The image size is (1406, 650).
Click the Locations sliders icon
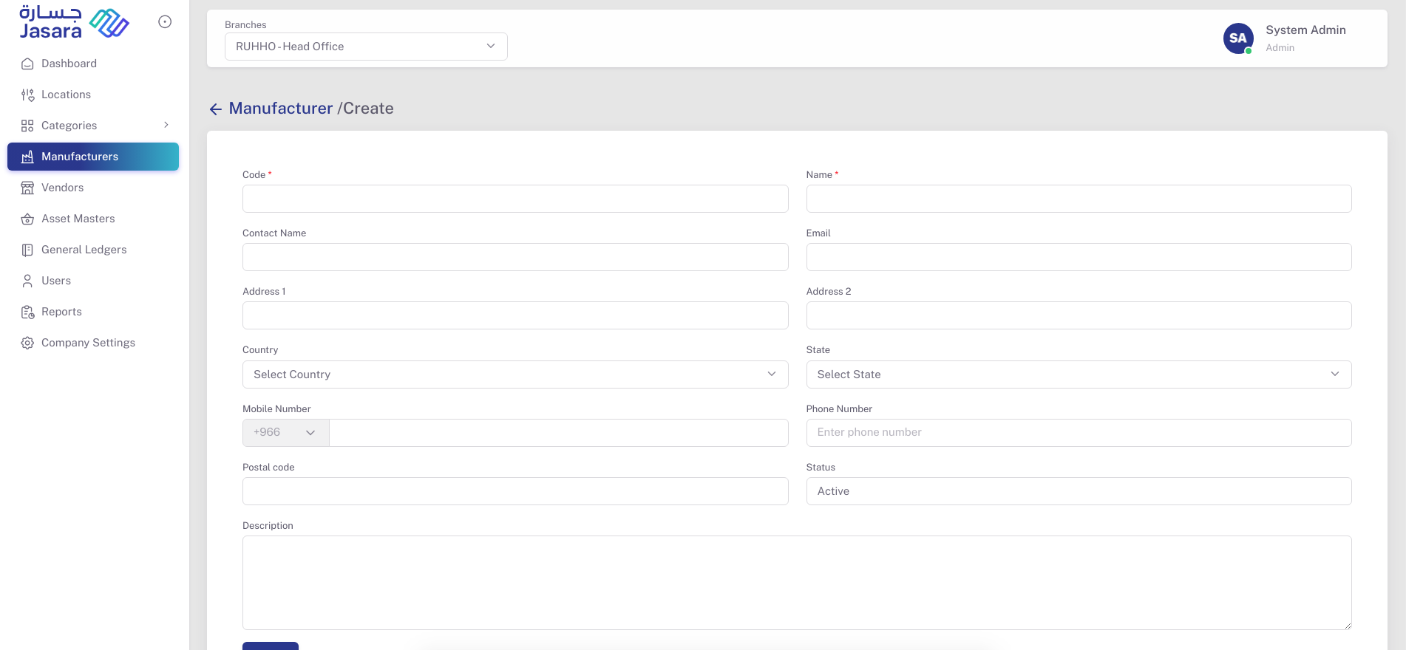pos(27,95)
